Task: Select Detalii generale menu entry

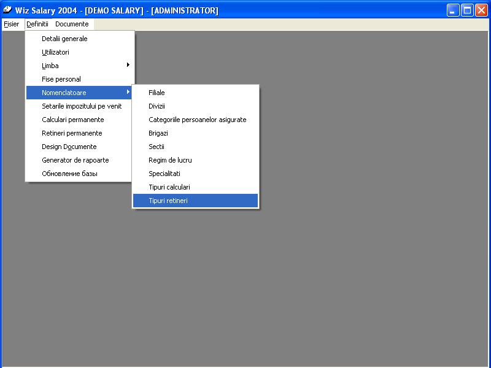Action: pyautogui.click(x=64, y=39)
